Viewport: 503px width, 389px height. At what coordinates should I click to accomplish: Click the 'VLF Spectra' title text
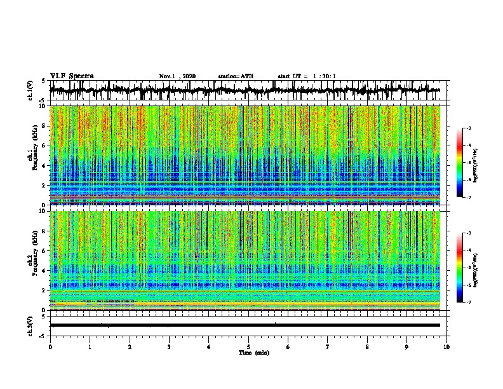pyautogui.click(x=72, y=76)
